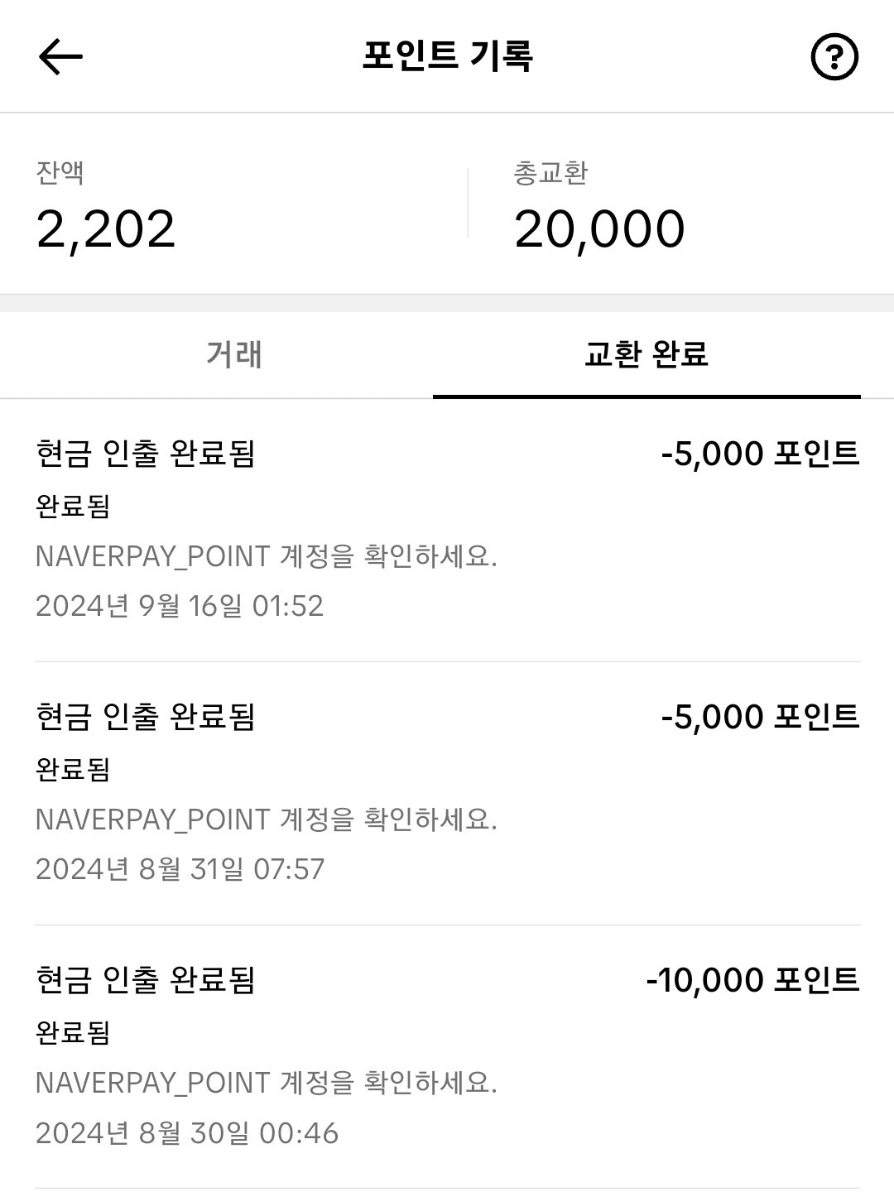The height and width of the screenshot is (1192, 894).
Task: Click the 총교환 label
Action: (x=550, y=172)
